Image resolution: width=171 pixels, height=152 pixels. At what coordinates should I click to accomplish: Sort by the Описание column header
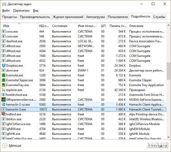click(x=147, y=26)
